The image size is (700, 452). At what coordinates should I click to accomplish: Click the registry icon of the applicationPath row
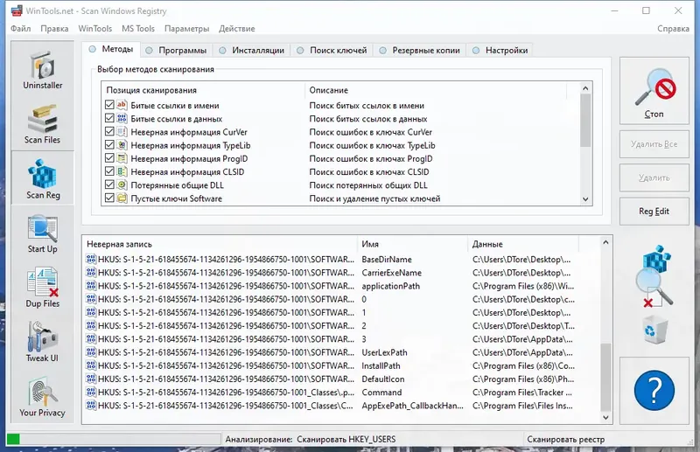[x=91, y=286]
